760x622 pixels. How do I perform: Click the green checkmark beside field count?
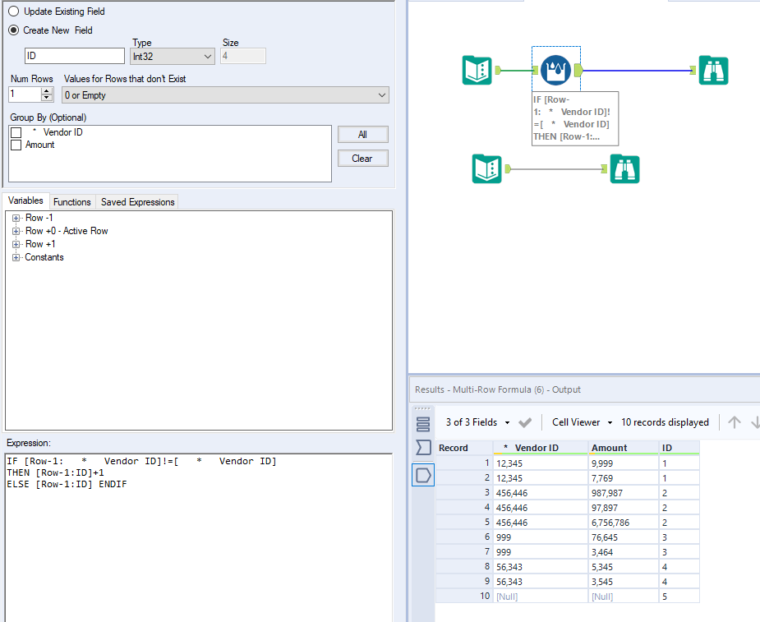pos(524,422)
